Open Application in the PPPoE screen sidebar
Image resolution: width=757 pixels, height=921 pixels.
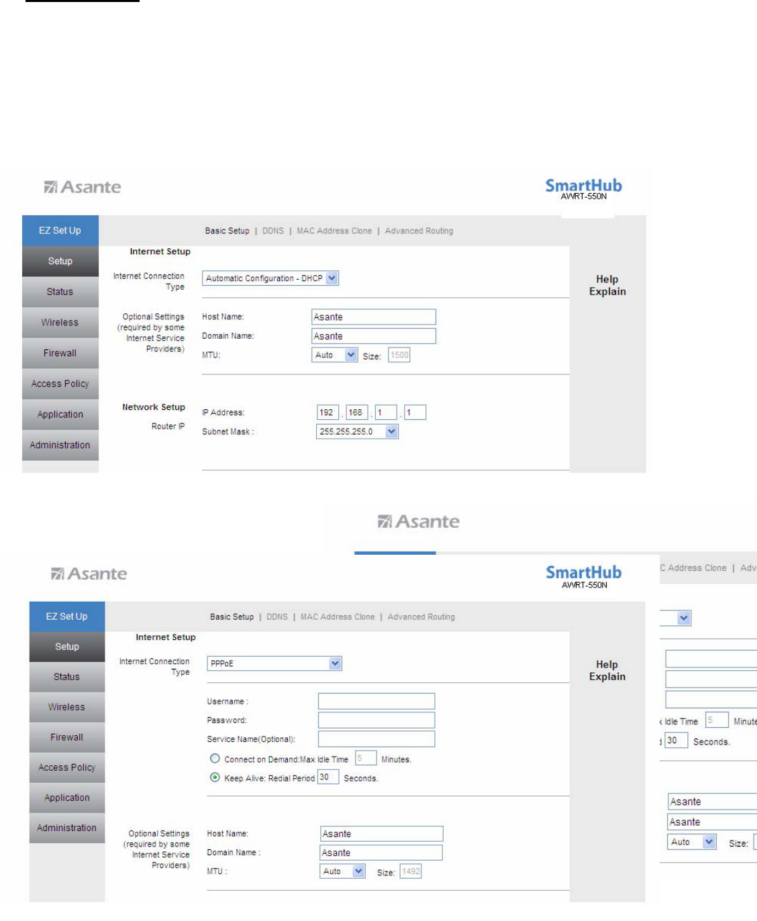67,798
